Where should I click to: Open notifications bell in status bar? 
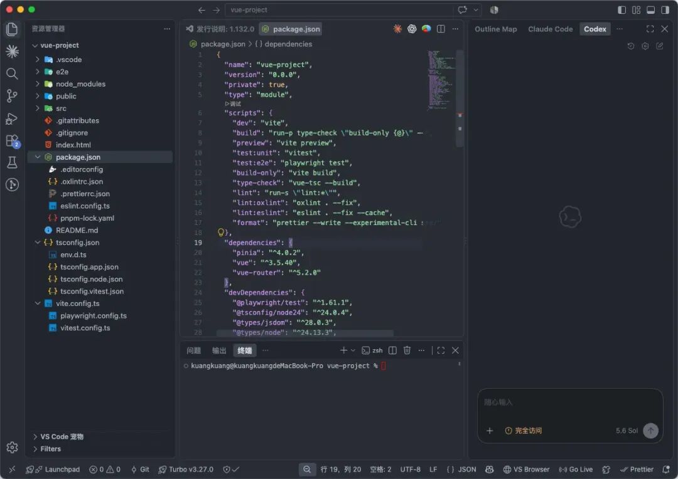pyautogui.click(x=666, y=470)
